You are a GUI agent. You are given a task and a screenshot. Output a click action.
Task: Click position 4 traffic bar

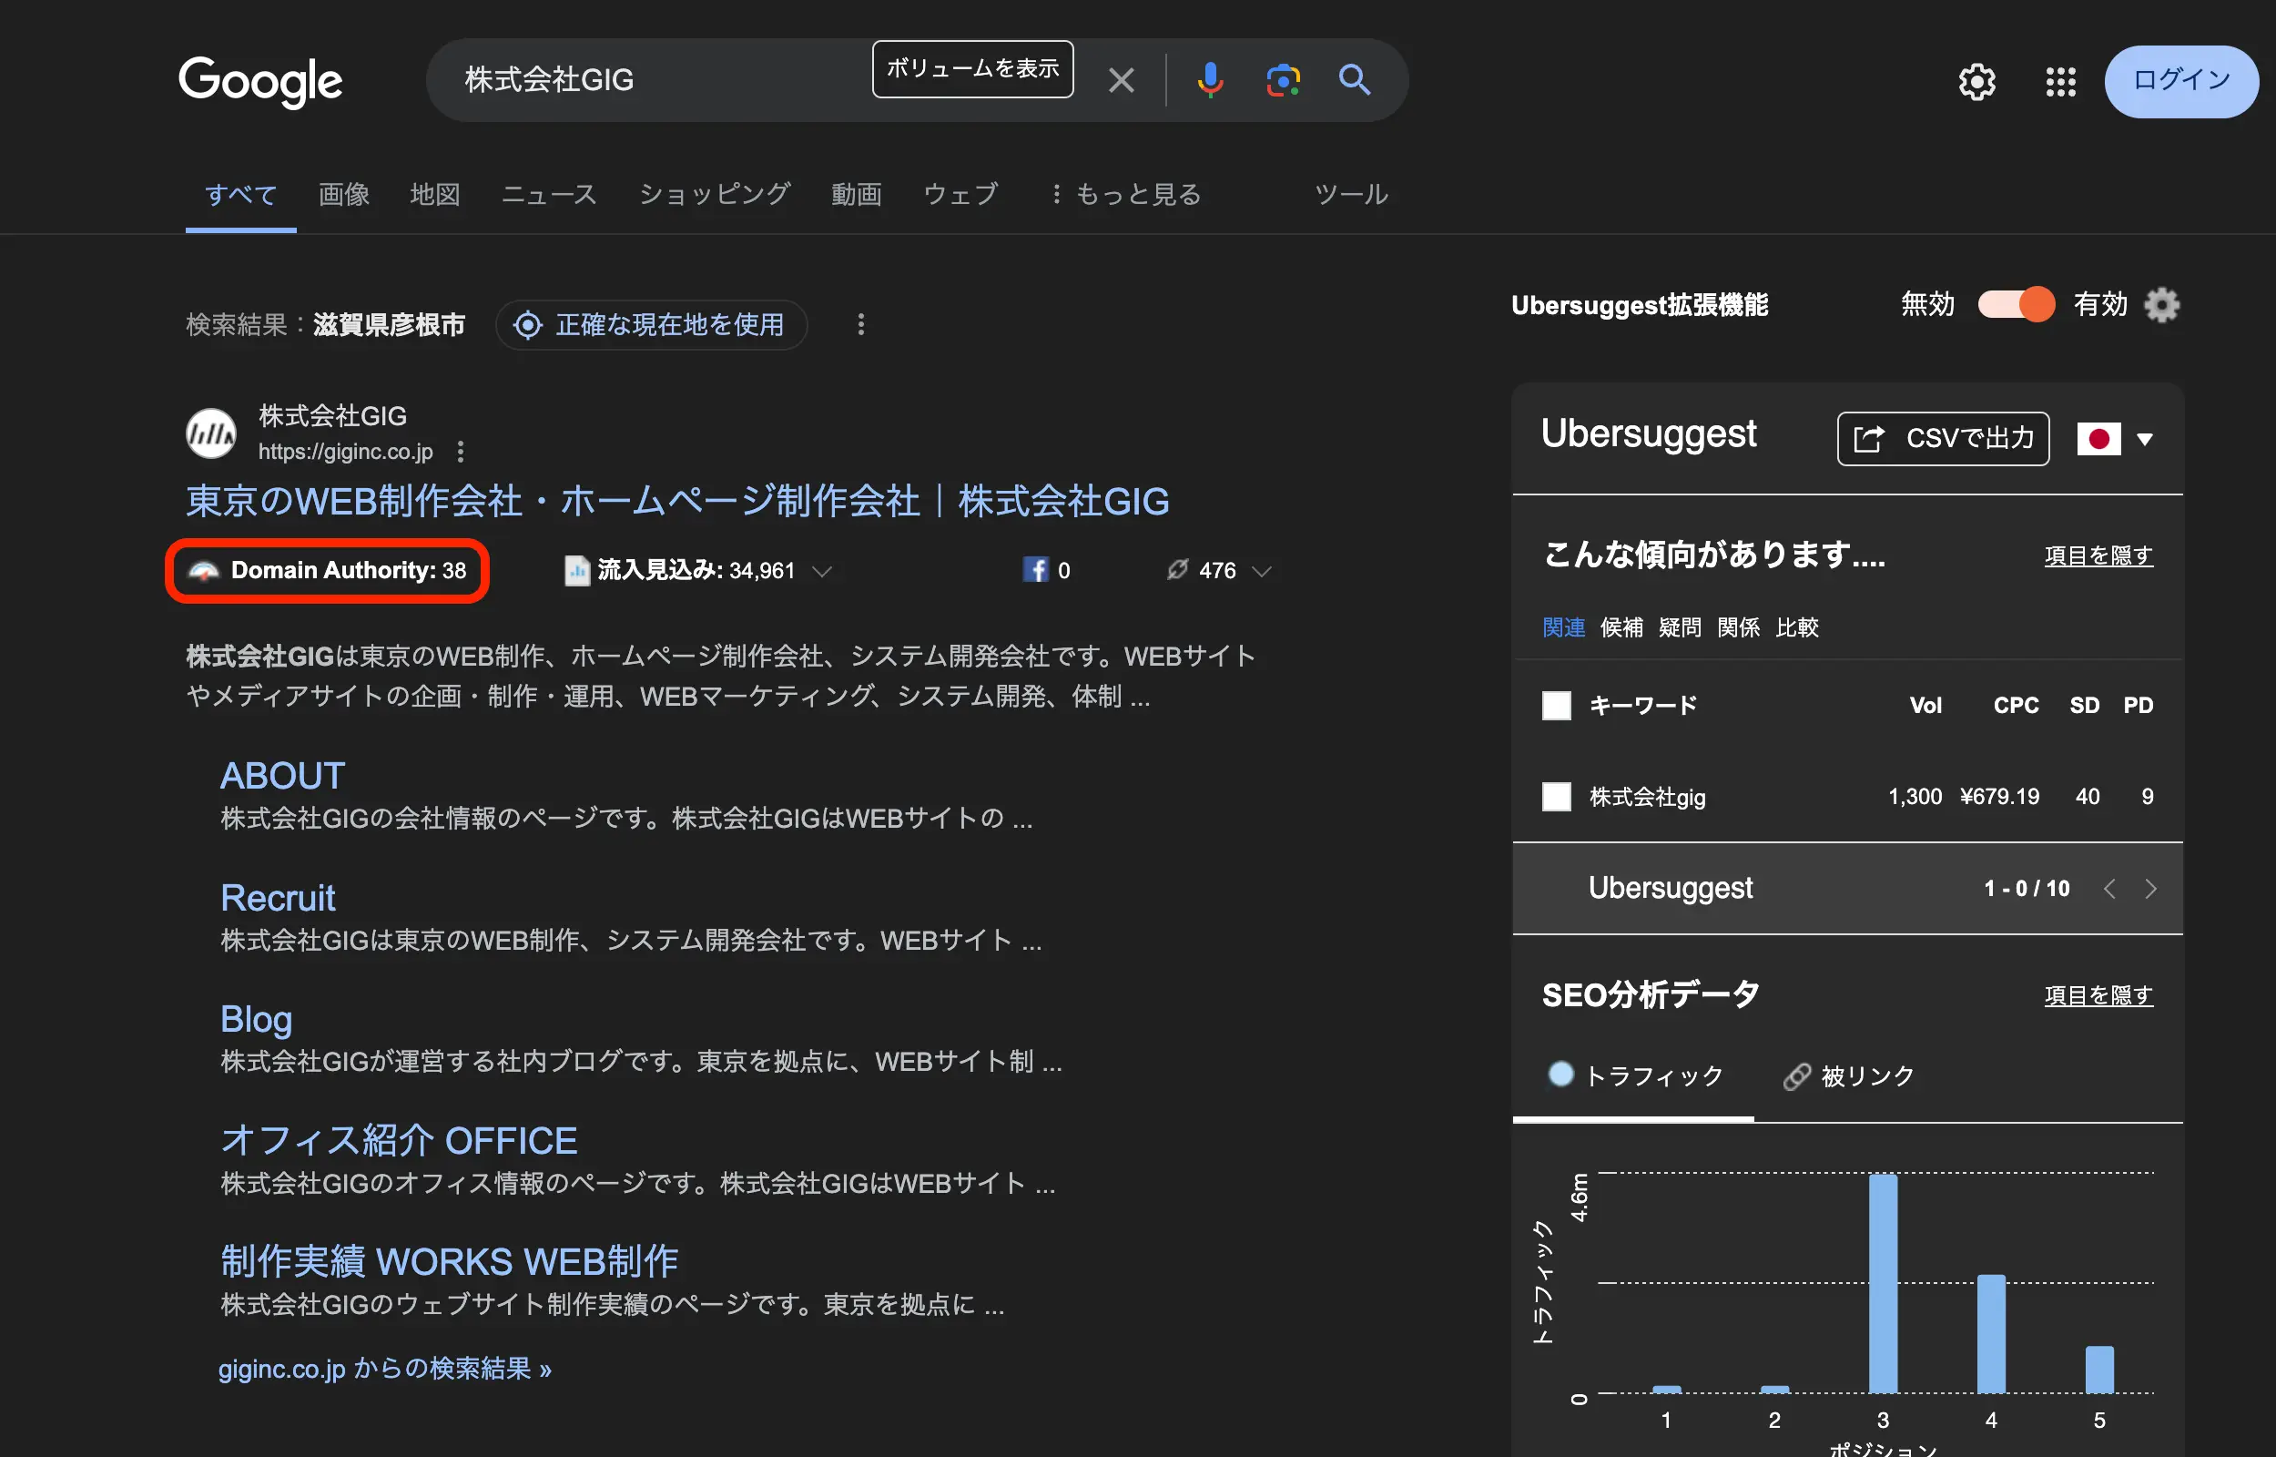[1990, 1334]
